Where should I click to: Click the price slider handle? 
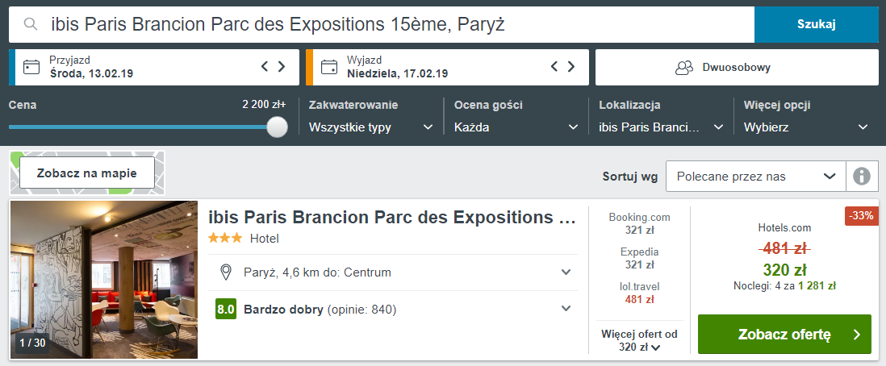[277, 127]
